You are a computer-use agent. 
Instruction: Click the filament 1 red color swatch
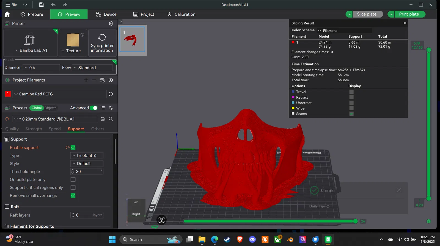[8, 94]
